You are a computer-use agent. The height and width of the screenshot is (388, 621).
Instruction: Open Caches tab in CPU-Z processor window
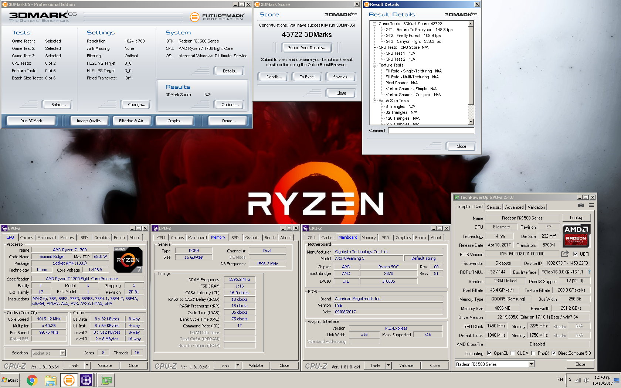pyautogui.click(x=27, y=238)
